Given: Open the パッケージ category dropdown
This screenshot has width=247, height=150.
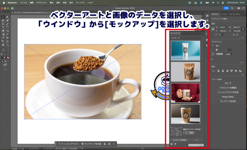Looking at the screenshot, I should (x=186, y=38).
